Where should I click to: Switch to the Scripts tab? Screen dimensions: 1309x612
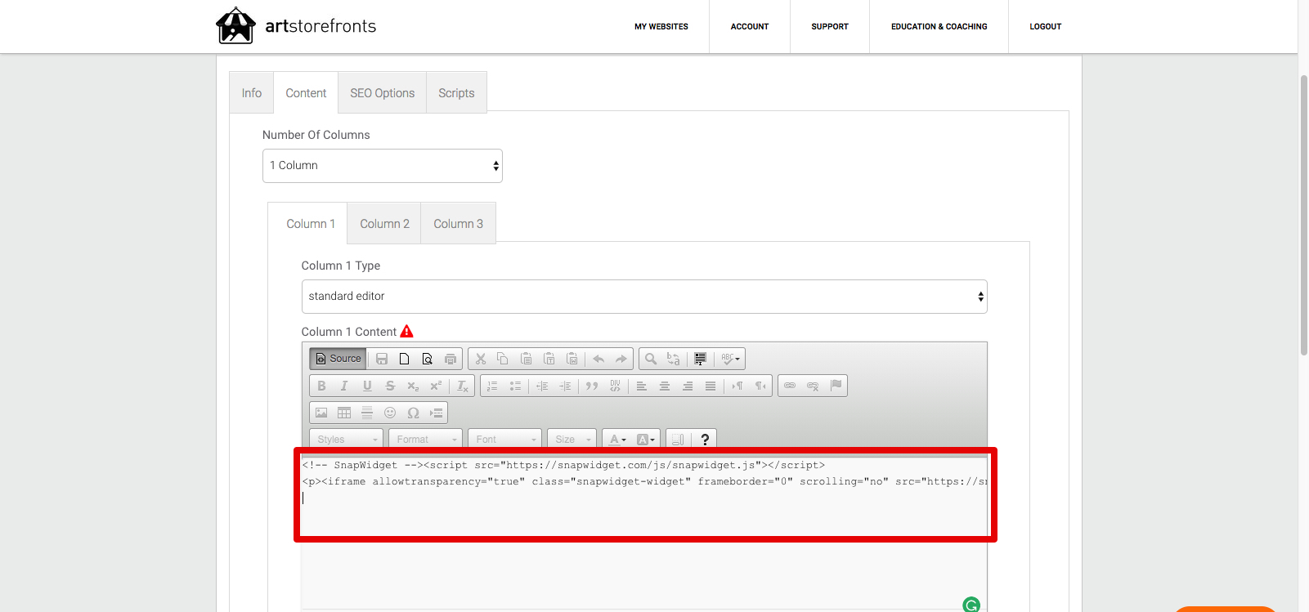tap(456, 93)
